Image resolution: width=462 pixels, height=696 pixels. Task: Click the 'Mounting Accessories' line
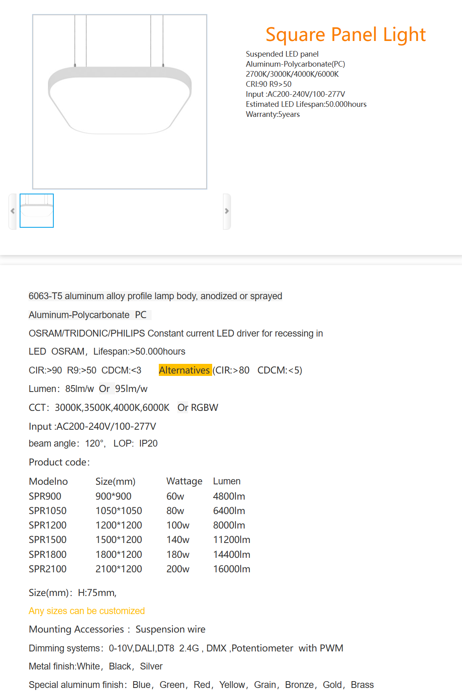117,629
